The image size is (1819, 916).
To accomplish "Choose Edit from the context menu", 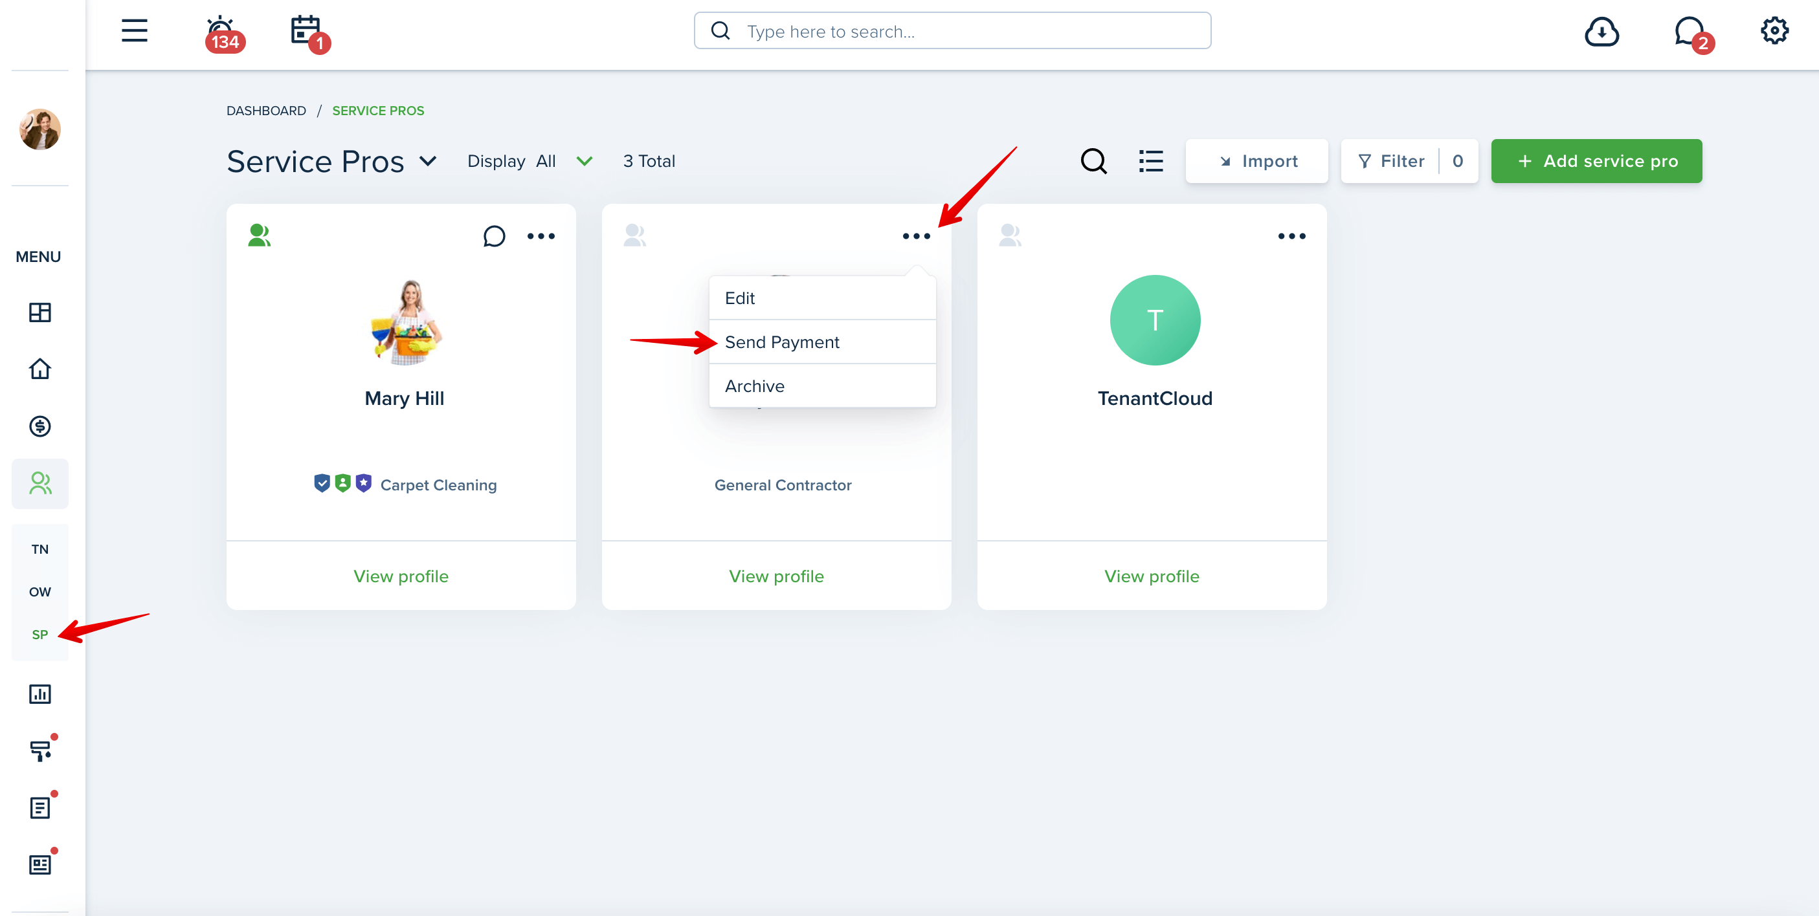I will pyautogui.click(x=822, y=298).
